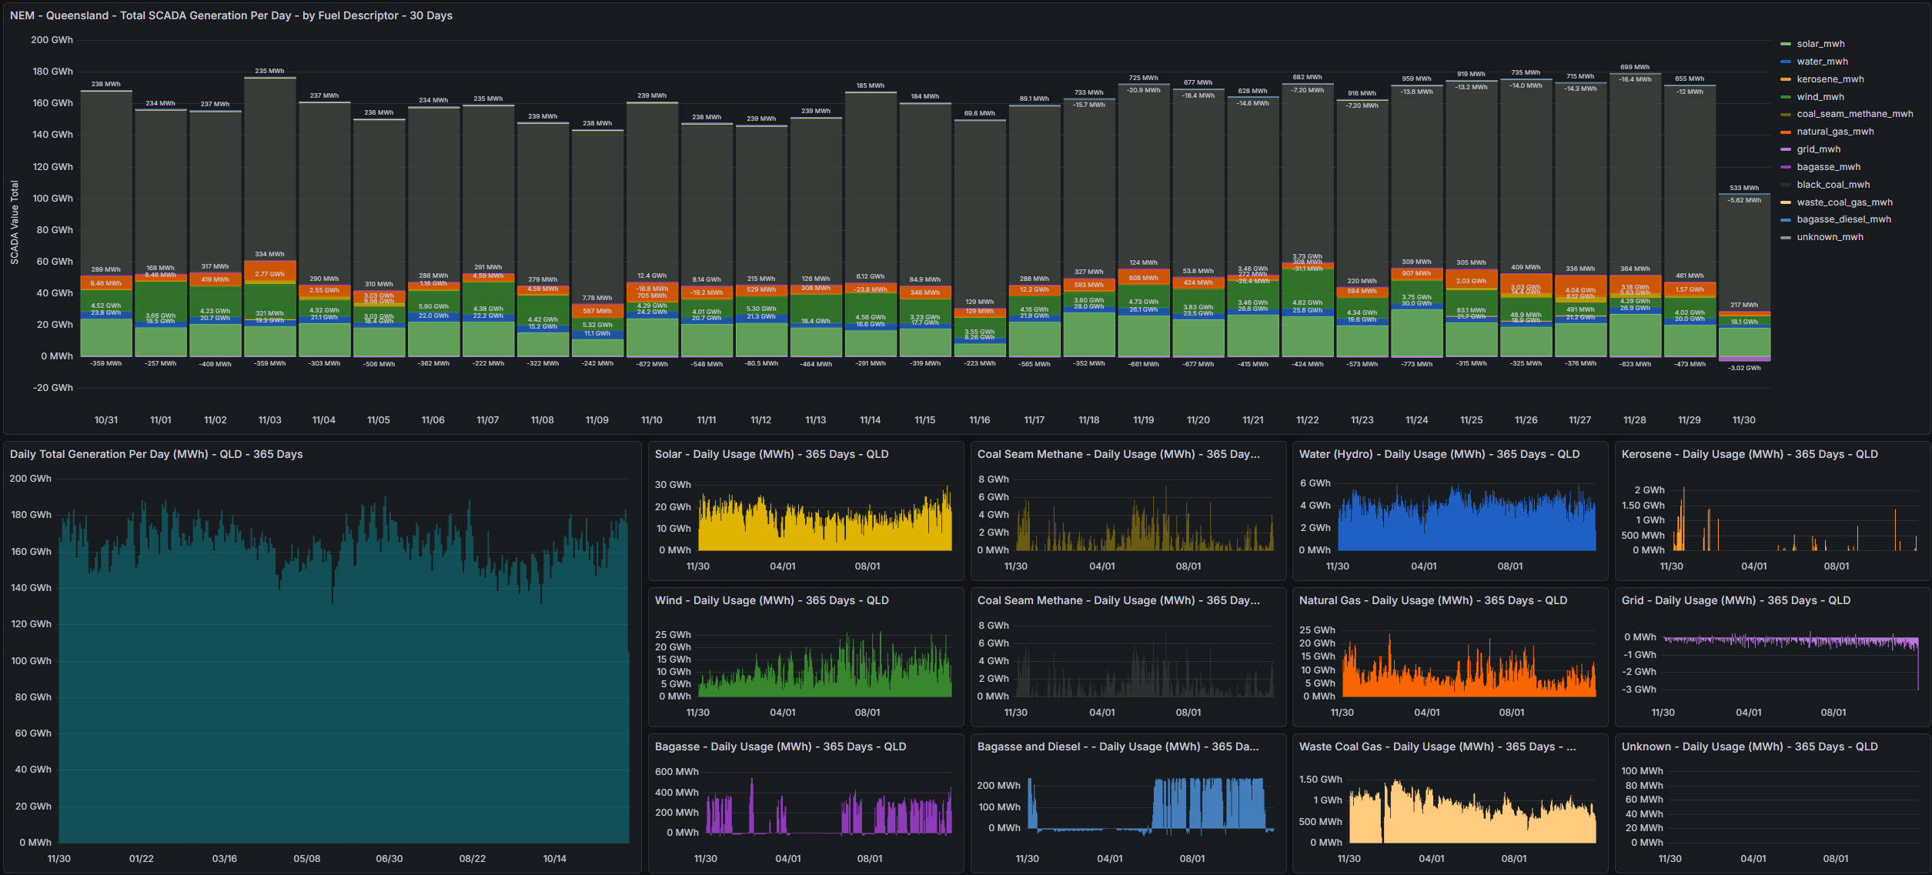This screenshot has width=1932, height=875.
Task: Open Kerosene Daily Usage panel title
Action: click(1749, 454)
